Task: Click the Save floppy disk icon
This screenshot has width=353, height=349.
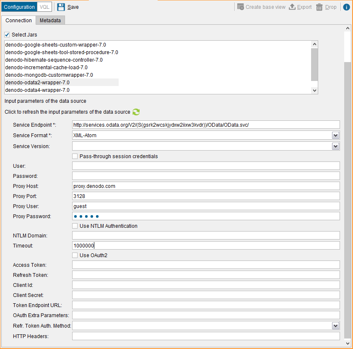Action: pyautogui.click(x=61, y=7)
